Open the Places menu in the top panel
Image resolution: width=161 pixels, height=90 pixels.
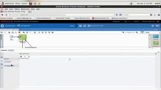click(18, 3)
